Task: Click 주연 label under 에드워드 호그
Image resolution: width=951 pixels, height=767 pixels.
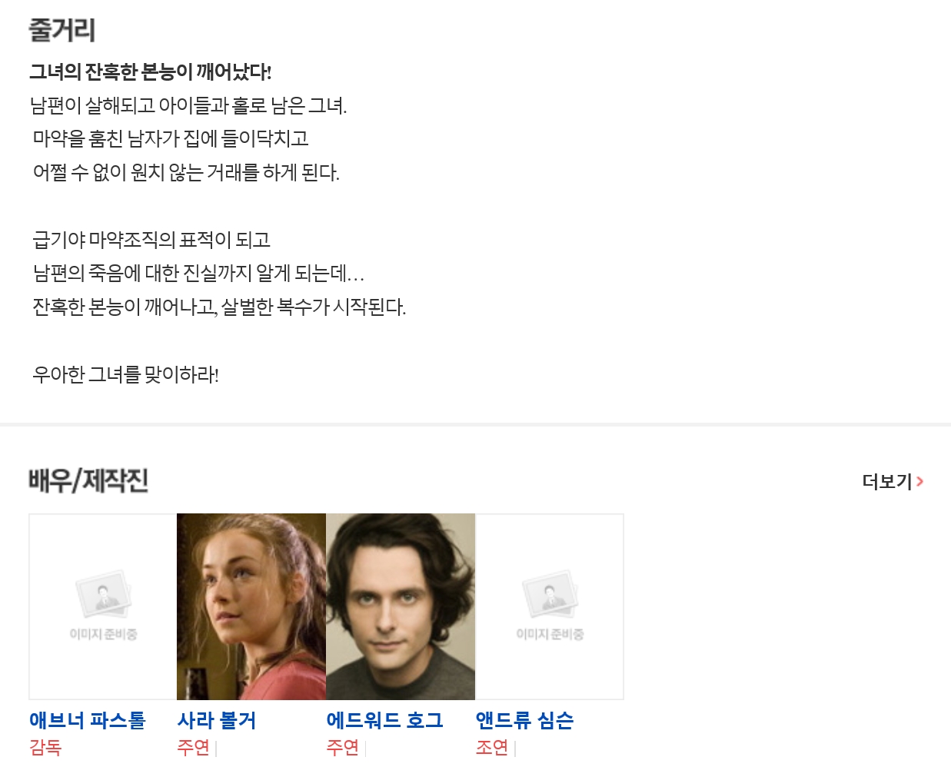Action: (x=342, y=747)
